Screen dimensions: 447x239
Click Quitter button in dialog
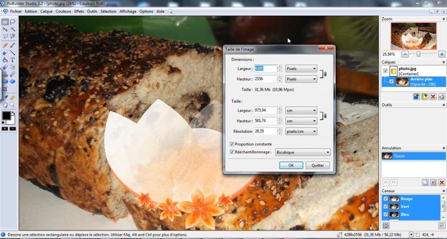point(317,165)
